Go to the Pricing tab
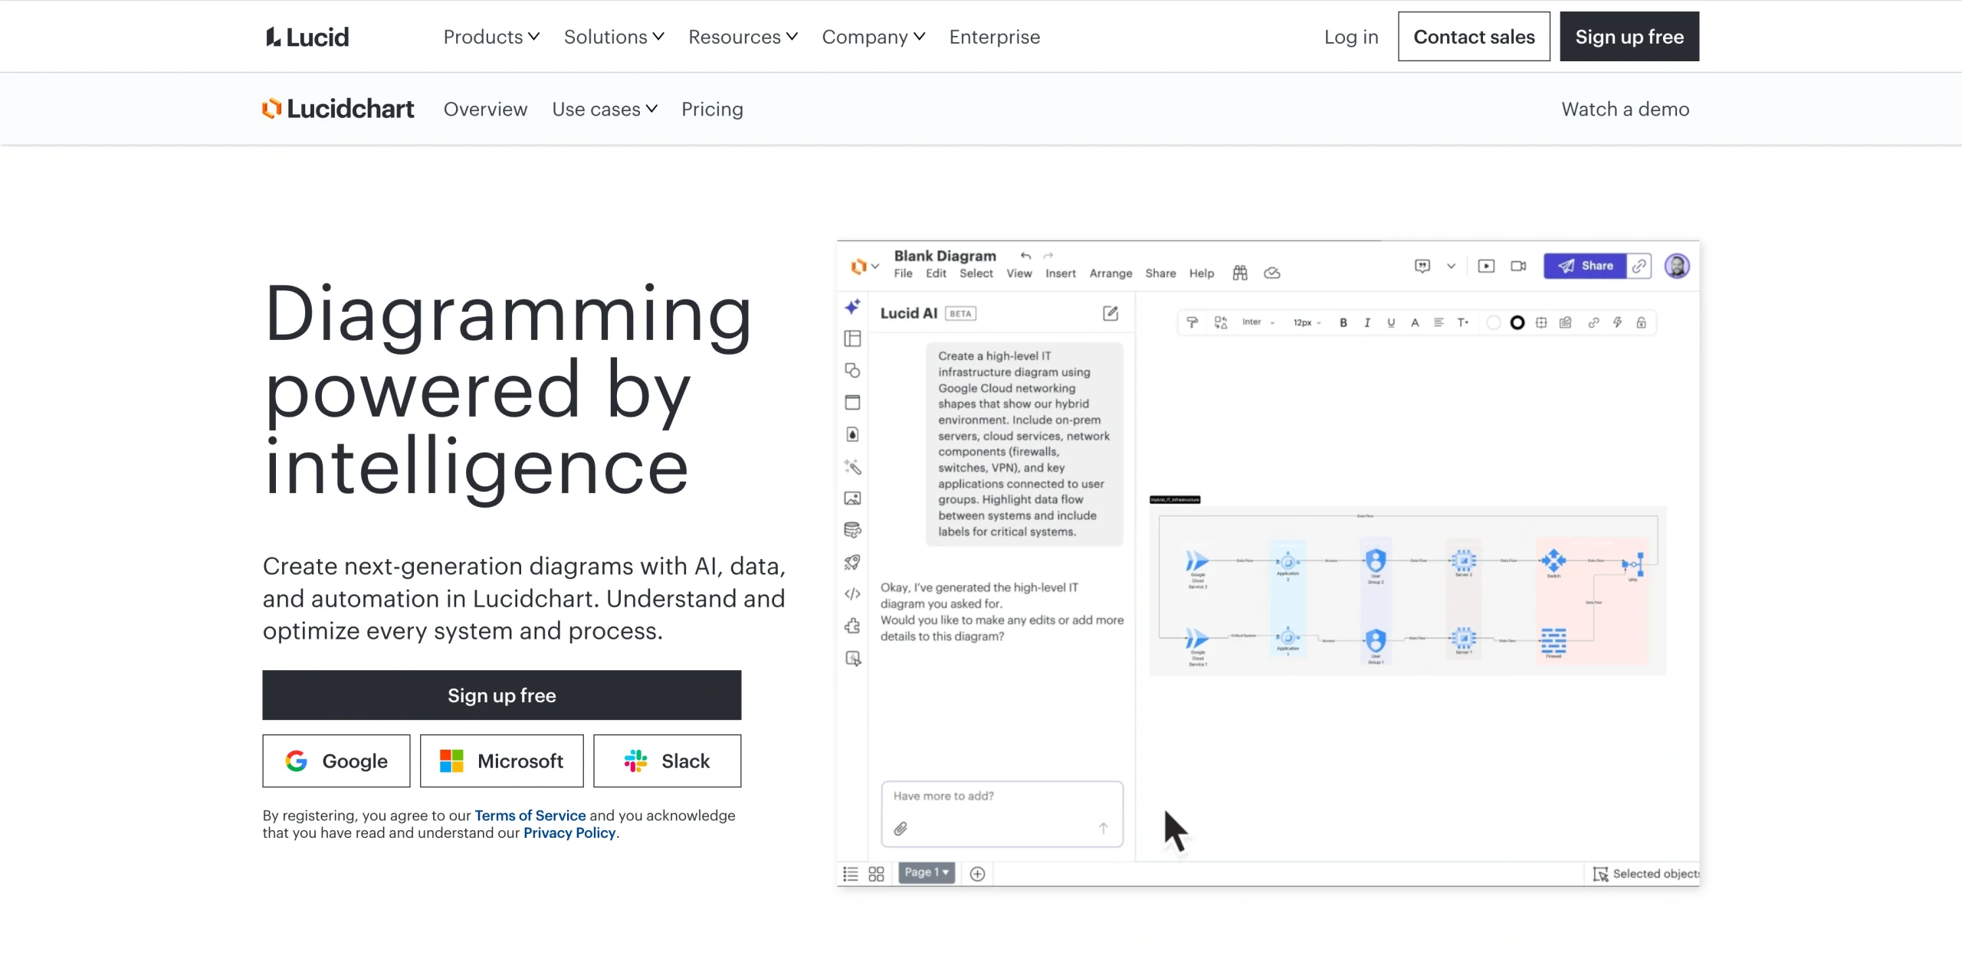1962x968 pixels. tap(712, 109)
